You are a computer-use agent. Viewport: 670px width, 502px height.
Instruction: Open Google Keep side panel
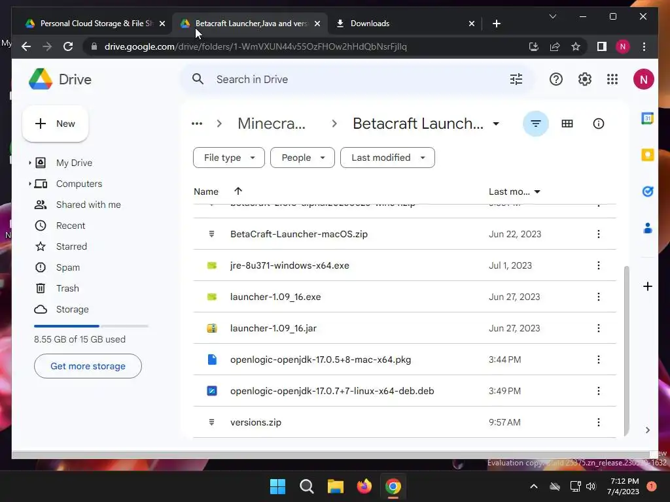tap(647, 154)
